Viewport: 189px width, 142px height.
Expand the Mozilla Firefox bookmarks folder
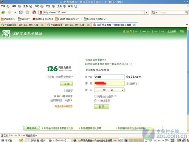[94, 19]
